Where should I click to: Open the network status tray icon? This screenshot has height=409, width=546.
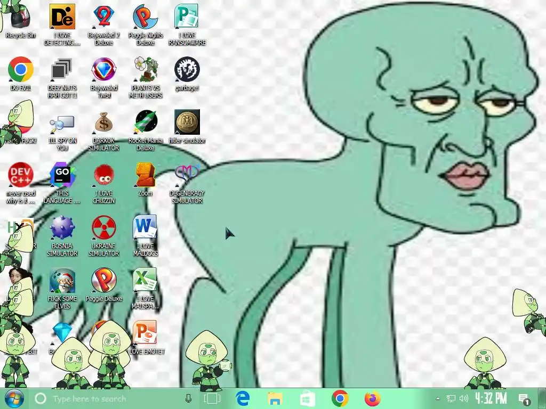pos(451,398)
